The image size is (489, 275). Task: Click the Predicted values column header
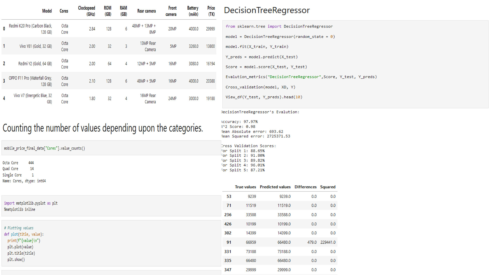pos(275,187)
